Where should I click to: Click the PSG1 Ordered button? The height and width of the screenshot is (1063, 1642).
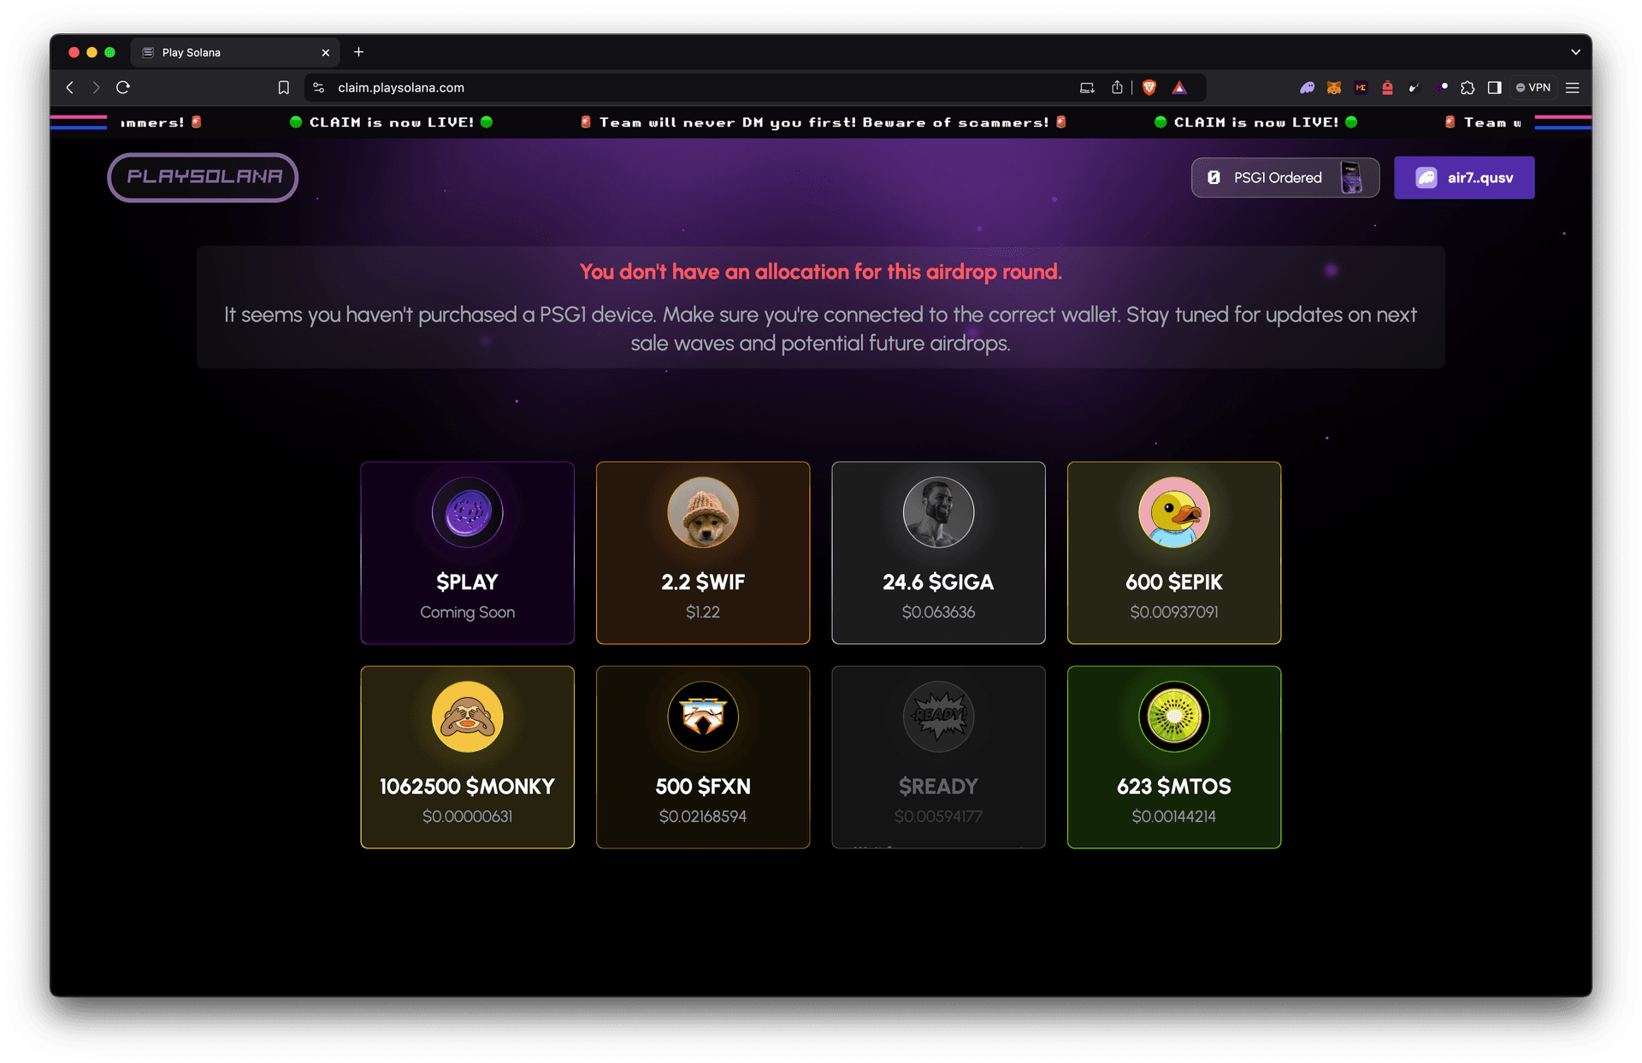[x=1285, y=178]
